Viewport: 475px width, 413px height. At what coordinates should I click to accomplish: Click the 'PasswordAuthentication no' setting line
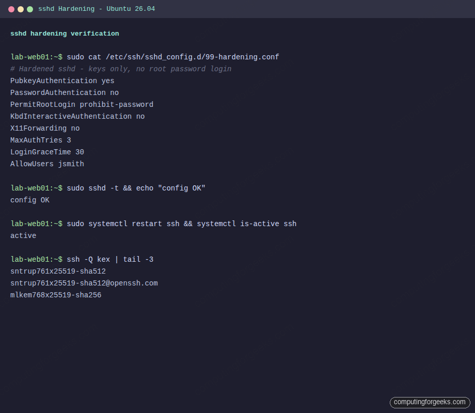65,92
